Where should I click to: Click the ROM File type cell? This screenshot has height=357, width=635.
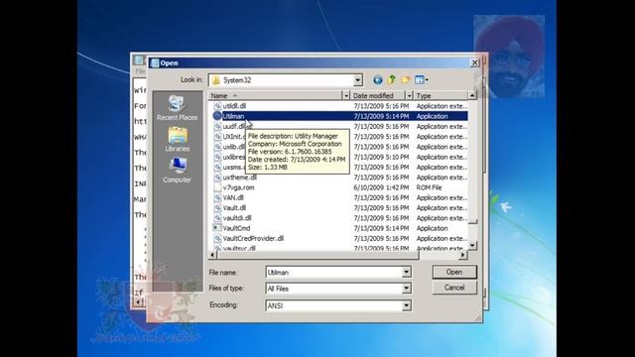pyautogui.click(x=429, y=187)
